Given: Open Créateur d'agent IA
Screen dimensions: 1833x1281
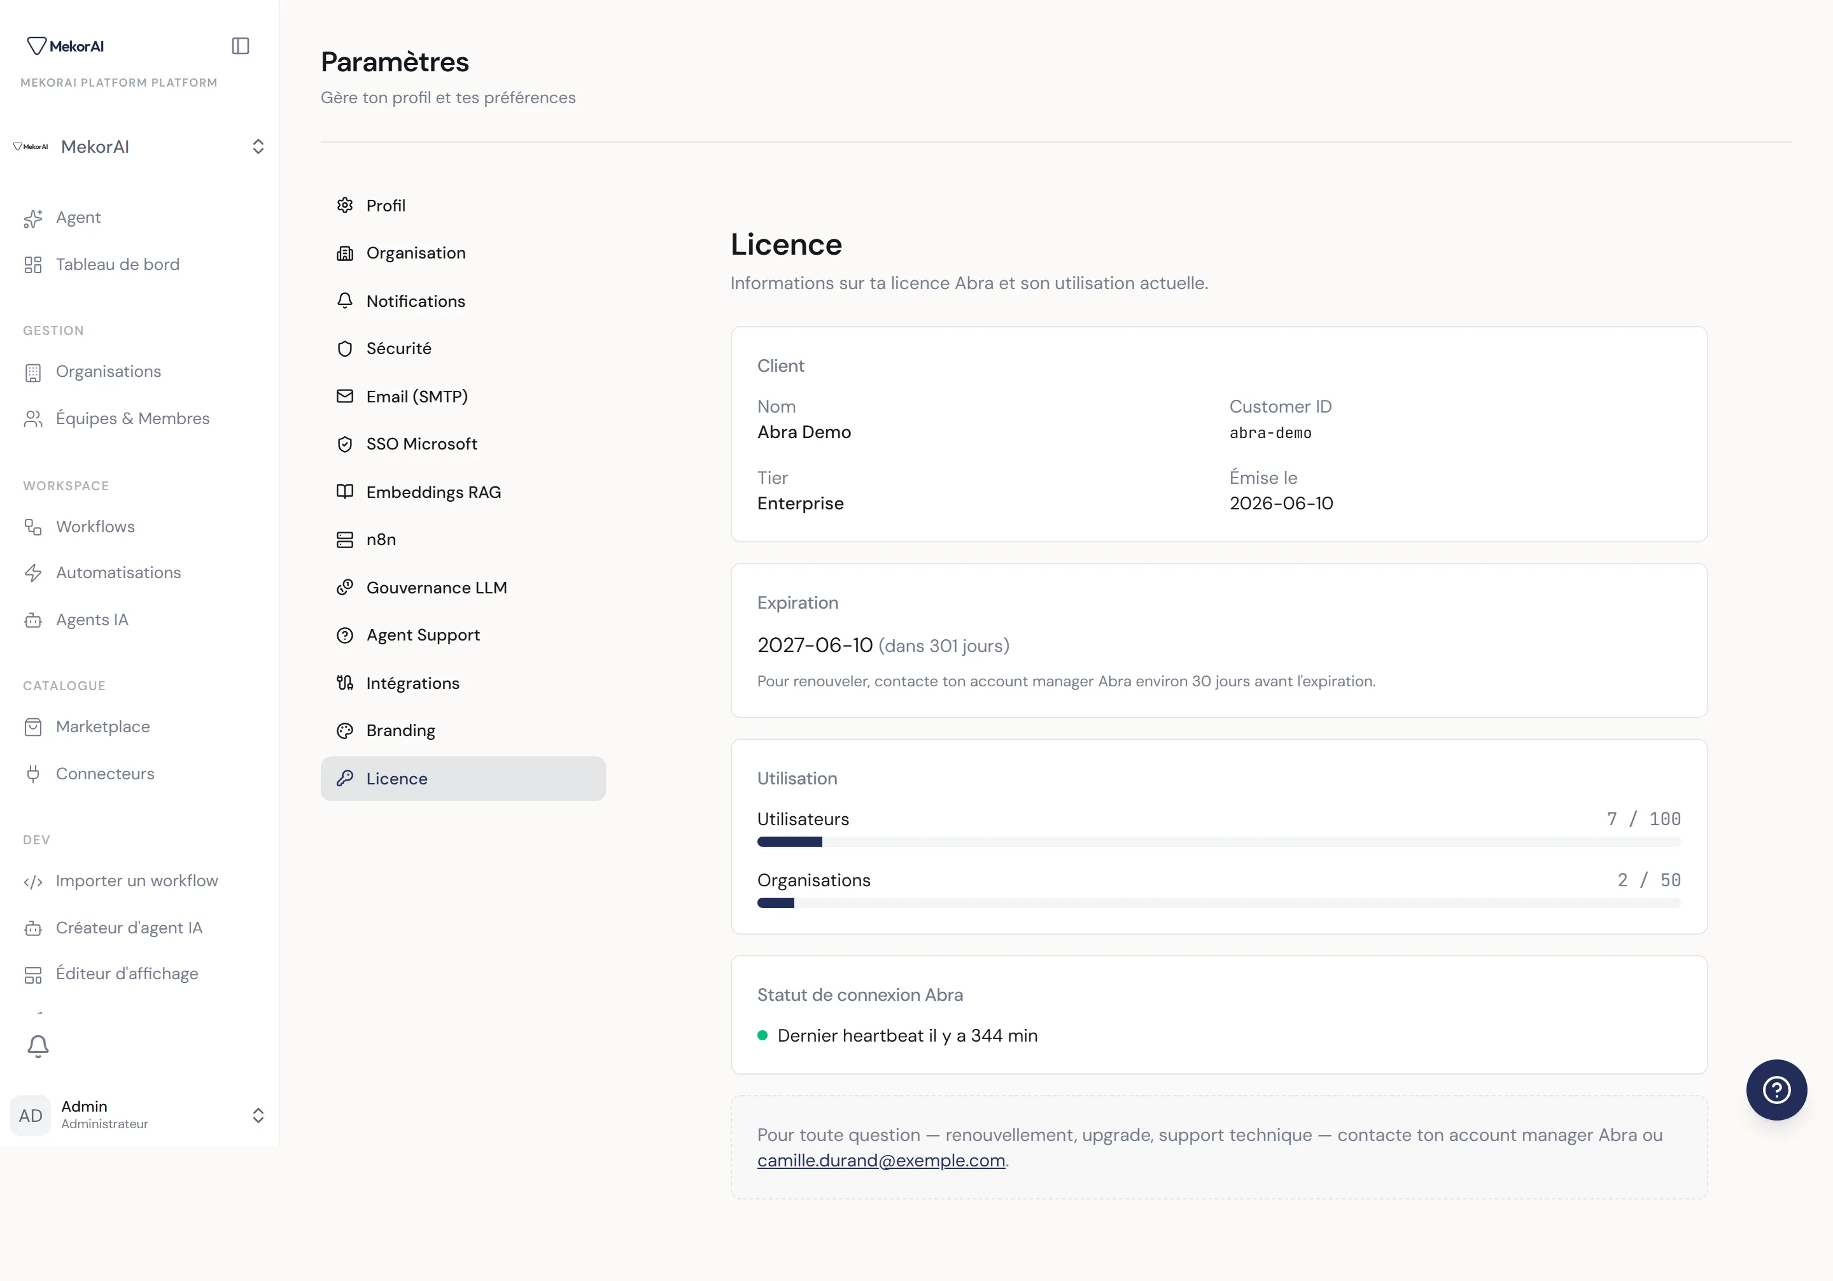Looking at the screenshot, I should click(129, 928).
